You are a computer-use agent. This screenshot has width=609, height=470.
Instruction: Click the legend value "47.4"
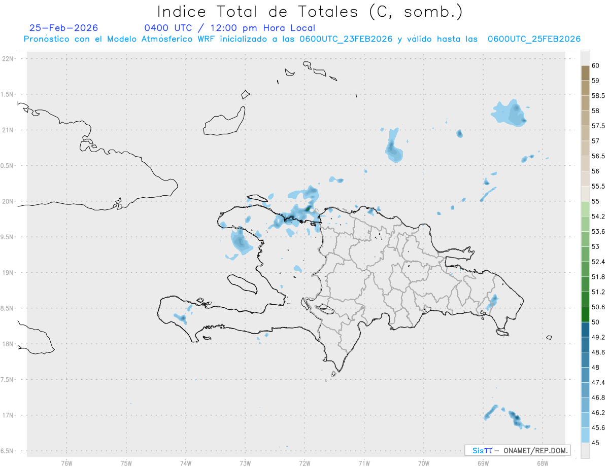598,382
